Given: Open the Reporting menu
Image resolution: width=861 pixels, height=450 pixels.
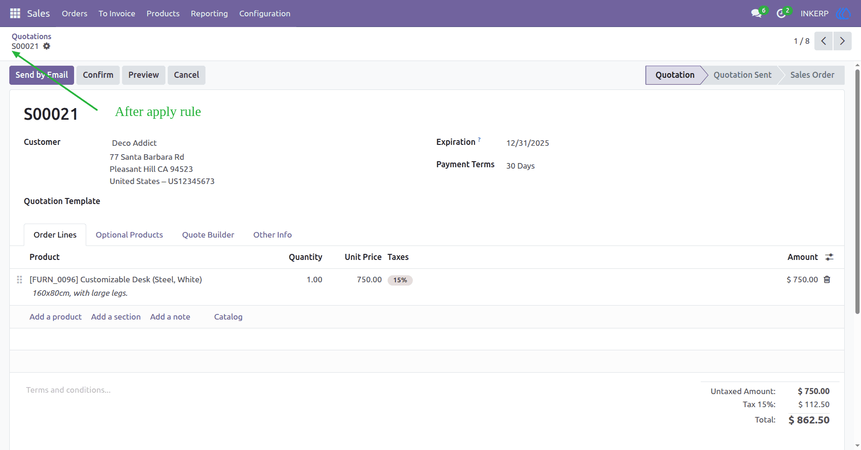Looking at the screenshot, I should (x=209, y=14).
